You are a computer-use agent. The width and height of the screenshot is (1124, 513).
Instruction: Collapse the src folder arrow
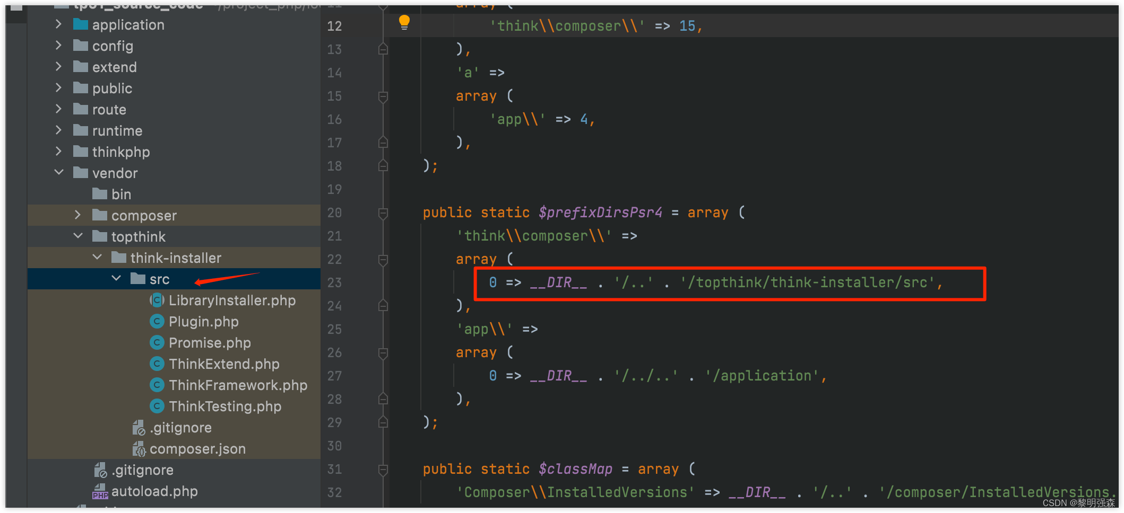[116, 279]
